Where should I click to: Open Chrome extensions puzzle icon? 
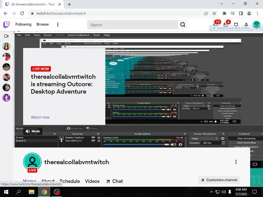coord(224,13)
